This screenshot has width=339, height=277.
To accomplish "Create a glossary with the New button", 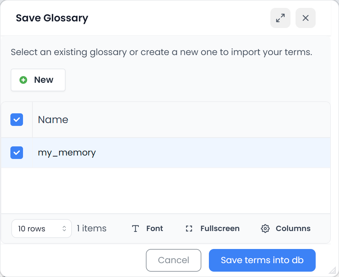I will (x=38, y=80).
